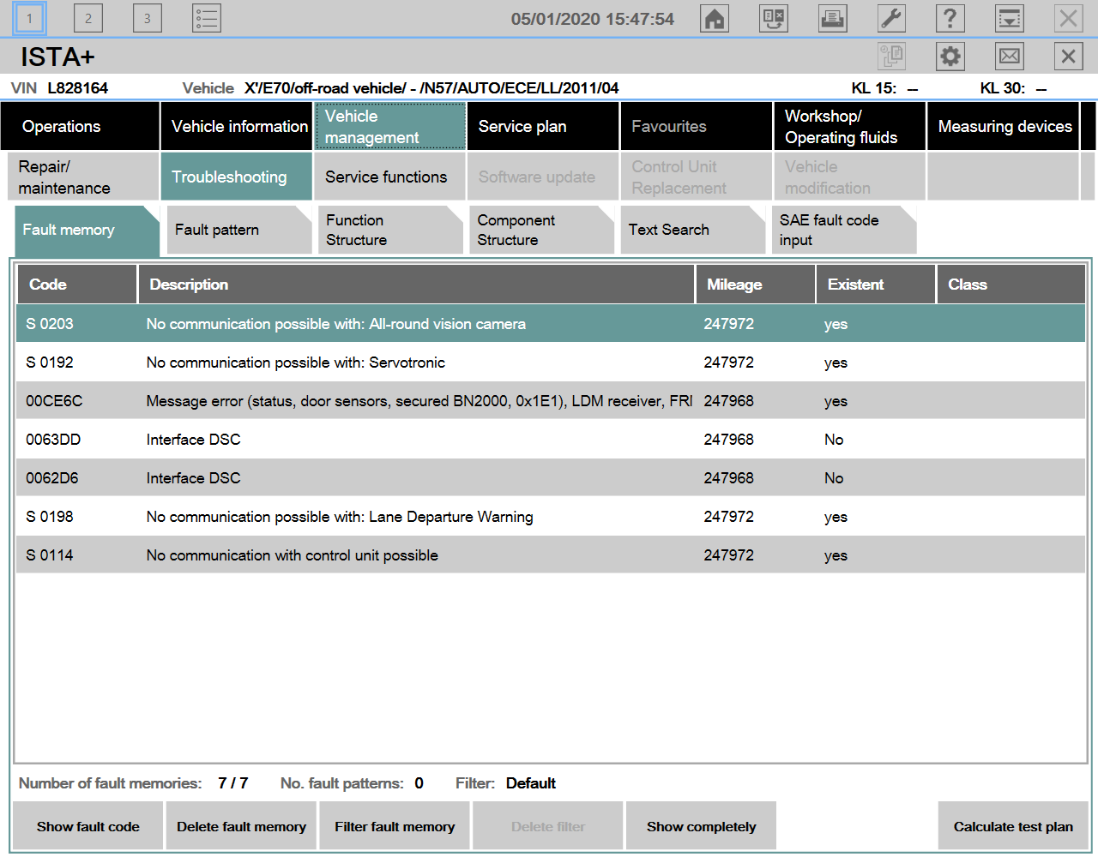This screenshot has height=857, width=1098.
Task: Open help with the question mark icon
Action: (950, 19)
